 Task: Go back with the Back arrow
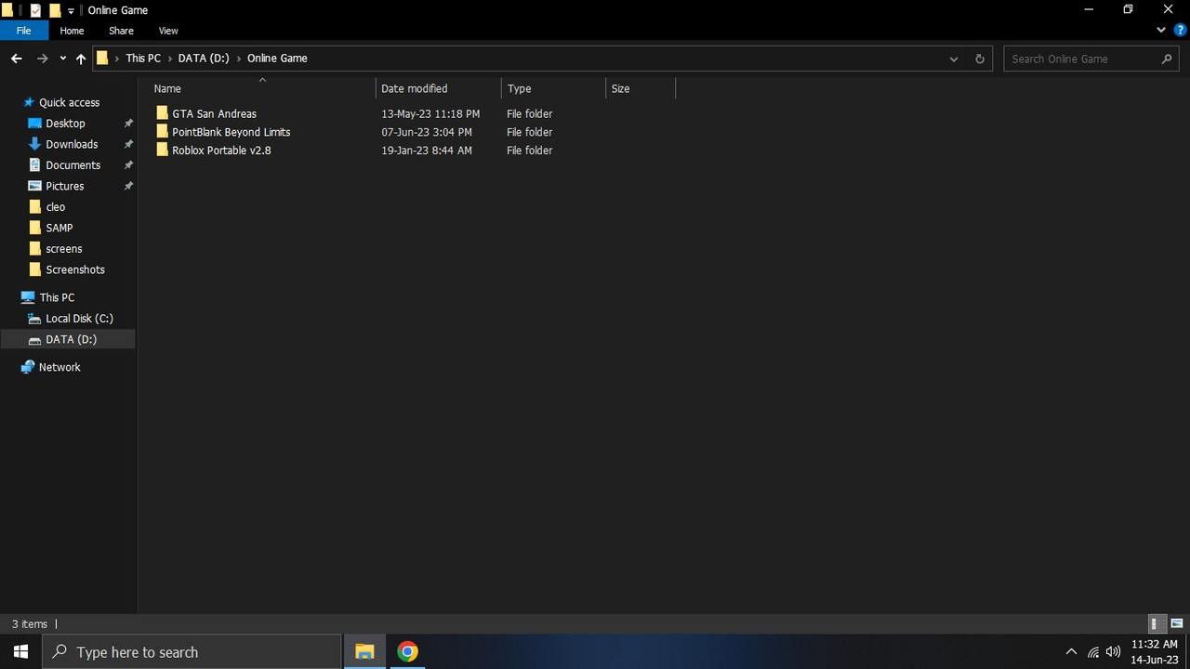pyautogui.click(x=17, y=59)
